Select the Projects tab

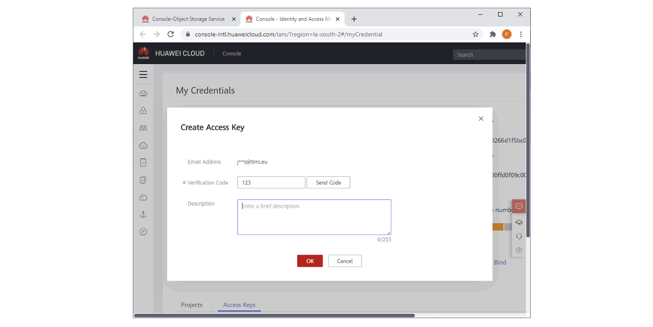192,305
